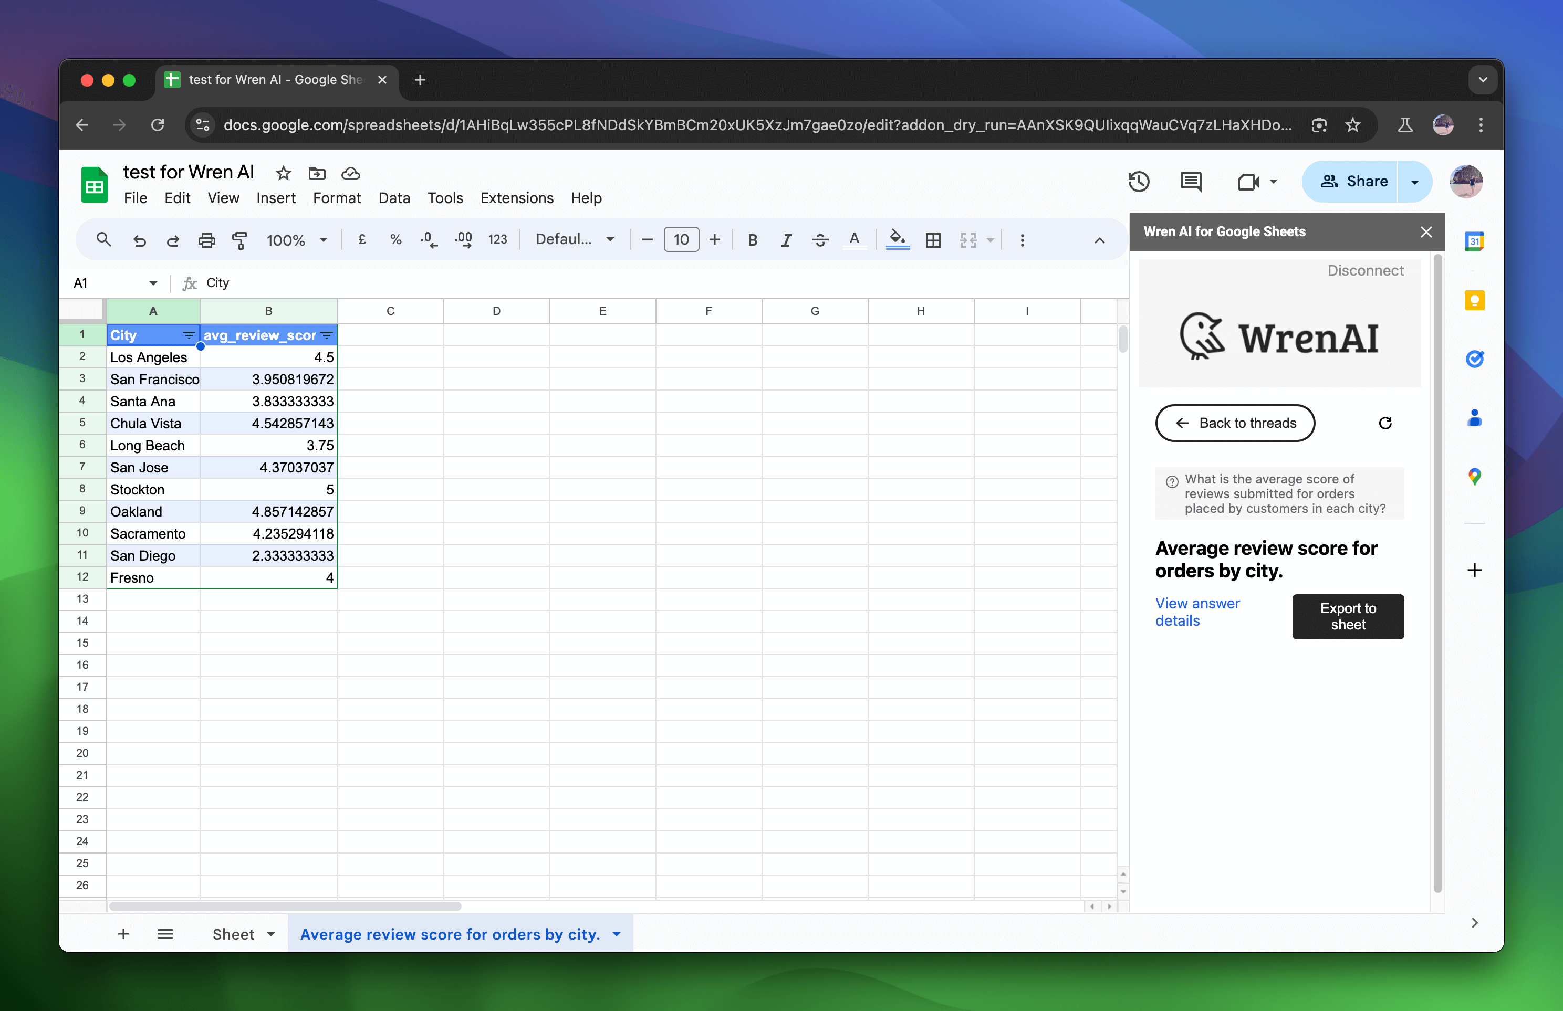Open the Google Calendar side panel icon
Image resolution: width=1563 pixels, height=1011 pixels.
(1474, 241)
